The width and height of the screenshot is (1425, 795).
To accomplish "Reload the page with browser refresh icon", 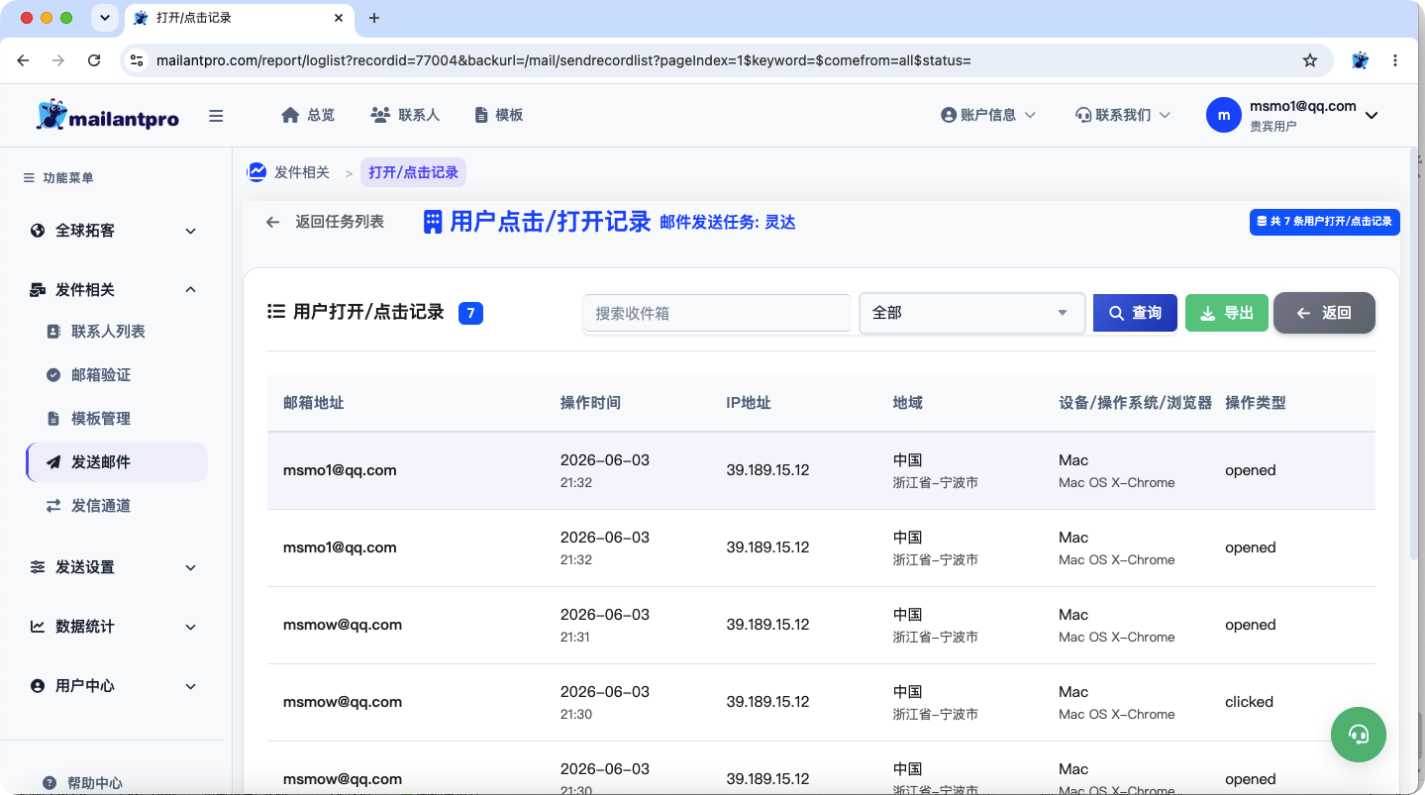I will [x=94, y=60].
